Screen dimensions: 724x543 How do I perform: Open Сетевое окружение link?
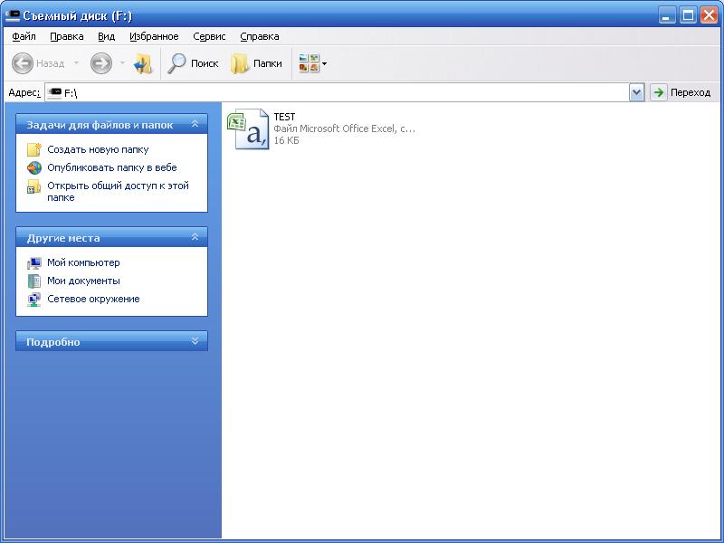coord(93,299)
